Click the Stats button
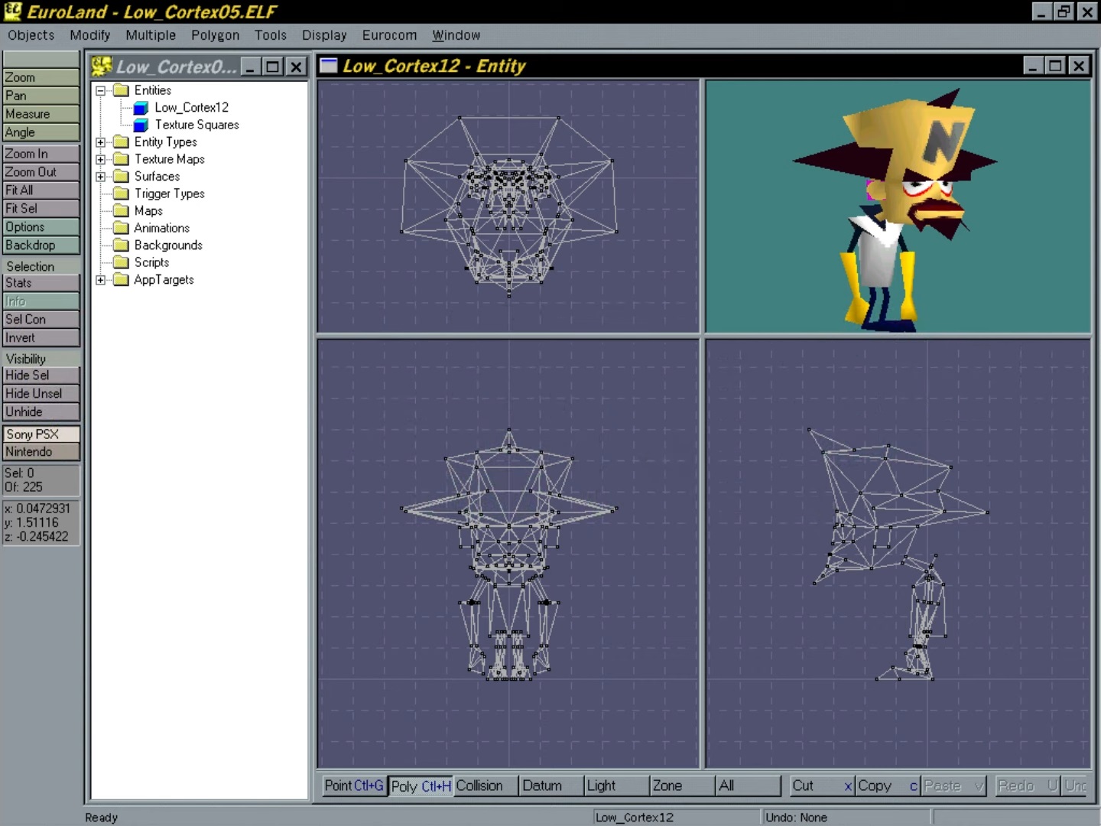 coord(41,283)
